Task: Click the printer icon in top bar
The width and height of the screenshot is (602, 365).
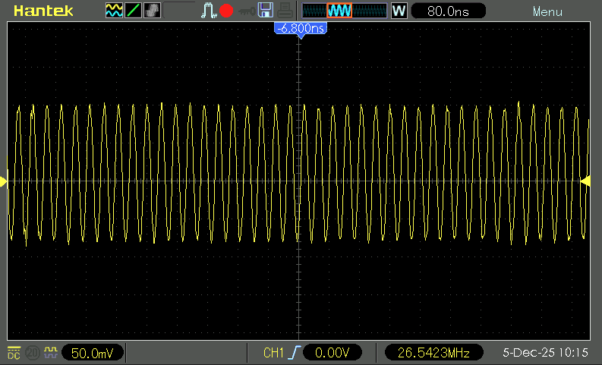Action: [x=284, y=11]
